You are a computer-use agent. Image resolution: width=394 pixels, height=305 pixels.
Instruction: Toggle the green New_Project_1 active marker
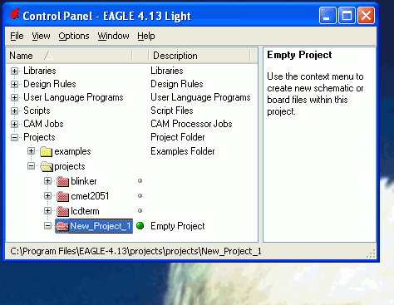coord(140,226)
